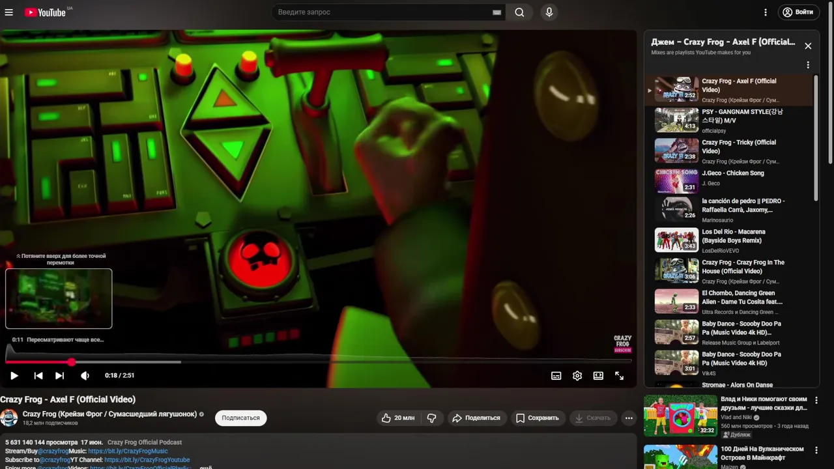Screen dimensions: 834x469
Task: Save the video with Сохранить
Action: (x=538, y=418)
